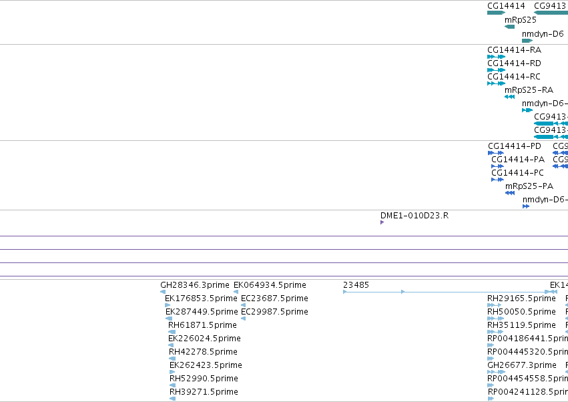Select the RH61871.5prime EST feature
This screenshot has width=568, height=402.
click(172, 332)
